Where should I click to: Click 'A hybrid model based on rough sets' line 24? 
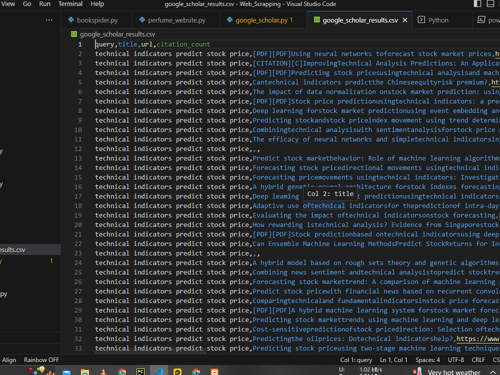click(318, 263)
